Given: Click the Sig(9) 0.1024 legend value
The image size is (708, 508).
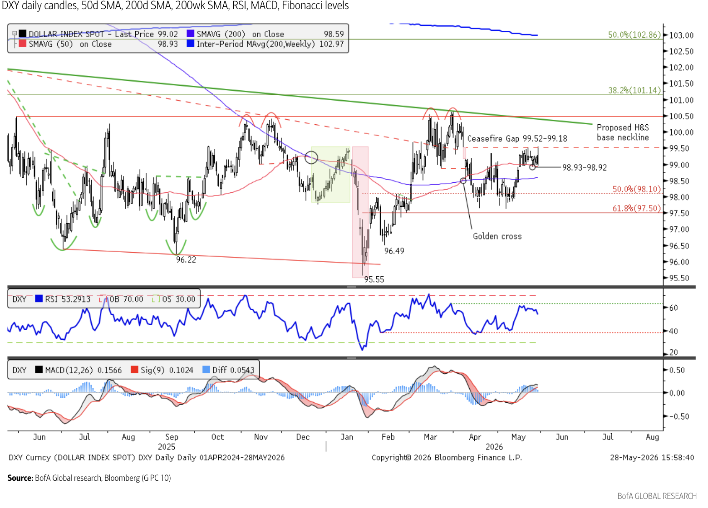Looking at the screenshot, I should click(167, 370).
